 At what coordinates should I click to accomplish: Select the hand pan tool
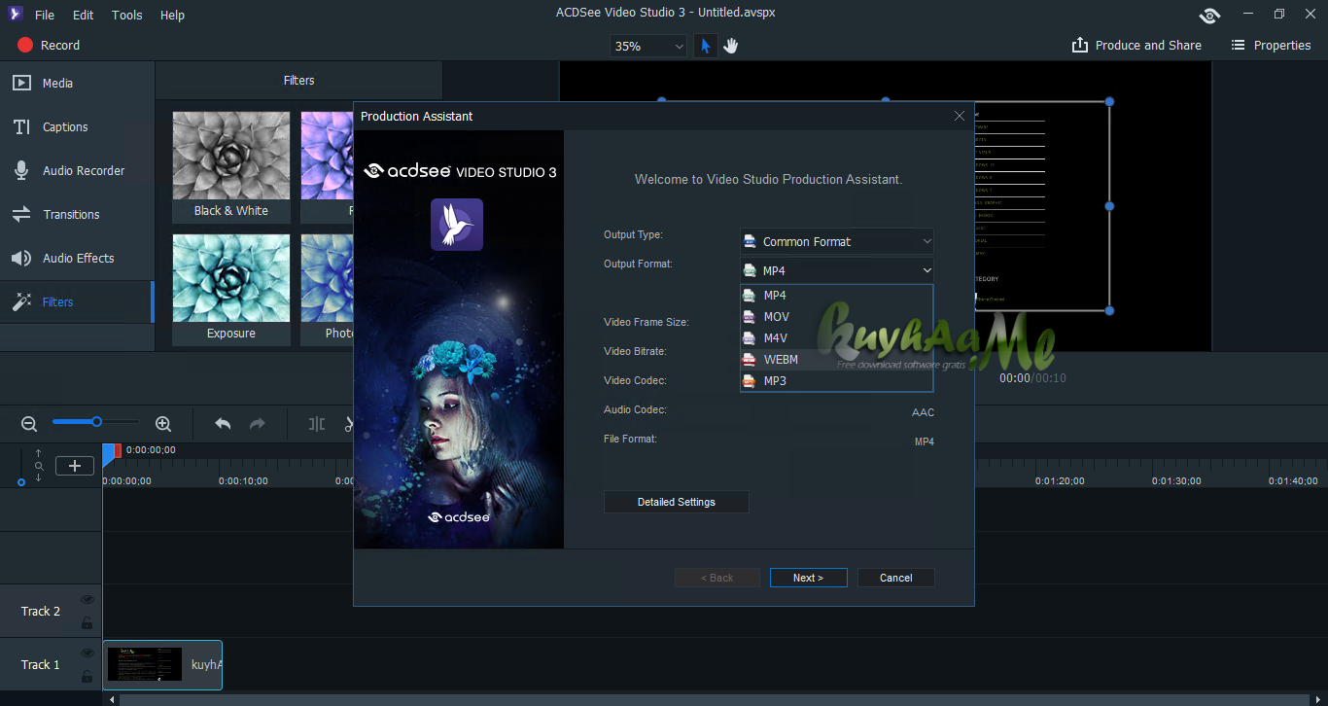731,46
